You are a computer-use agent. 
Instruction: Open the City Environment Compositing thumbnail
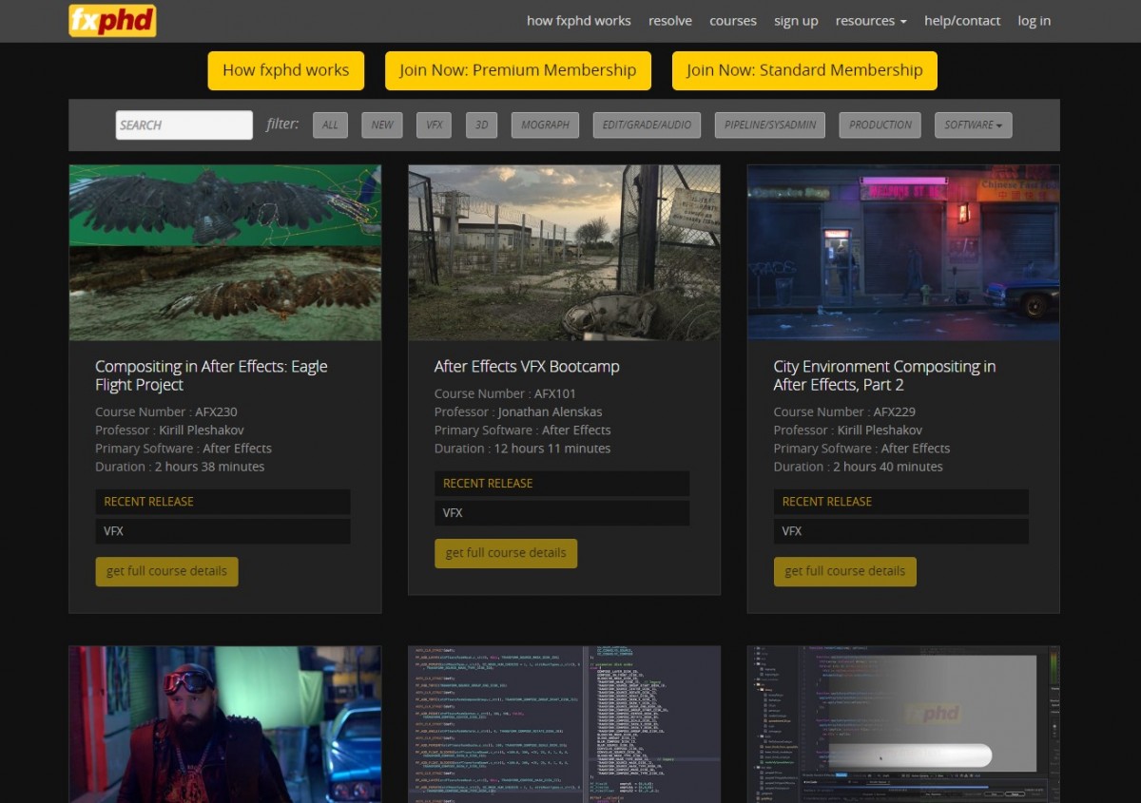tap(903, 253)
